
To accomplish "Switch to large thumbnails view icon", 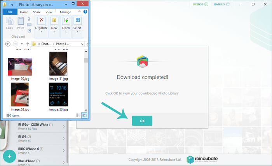I will point(84,115).
